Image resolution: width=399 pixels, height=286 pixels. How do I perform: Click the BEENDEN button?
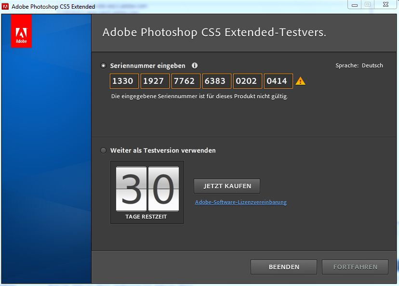(x=283, y=267)
